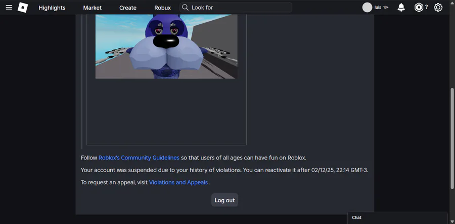Open the settings gear
This screenshot has width=455, height=224.
438,8
